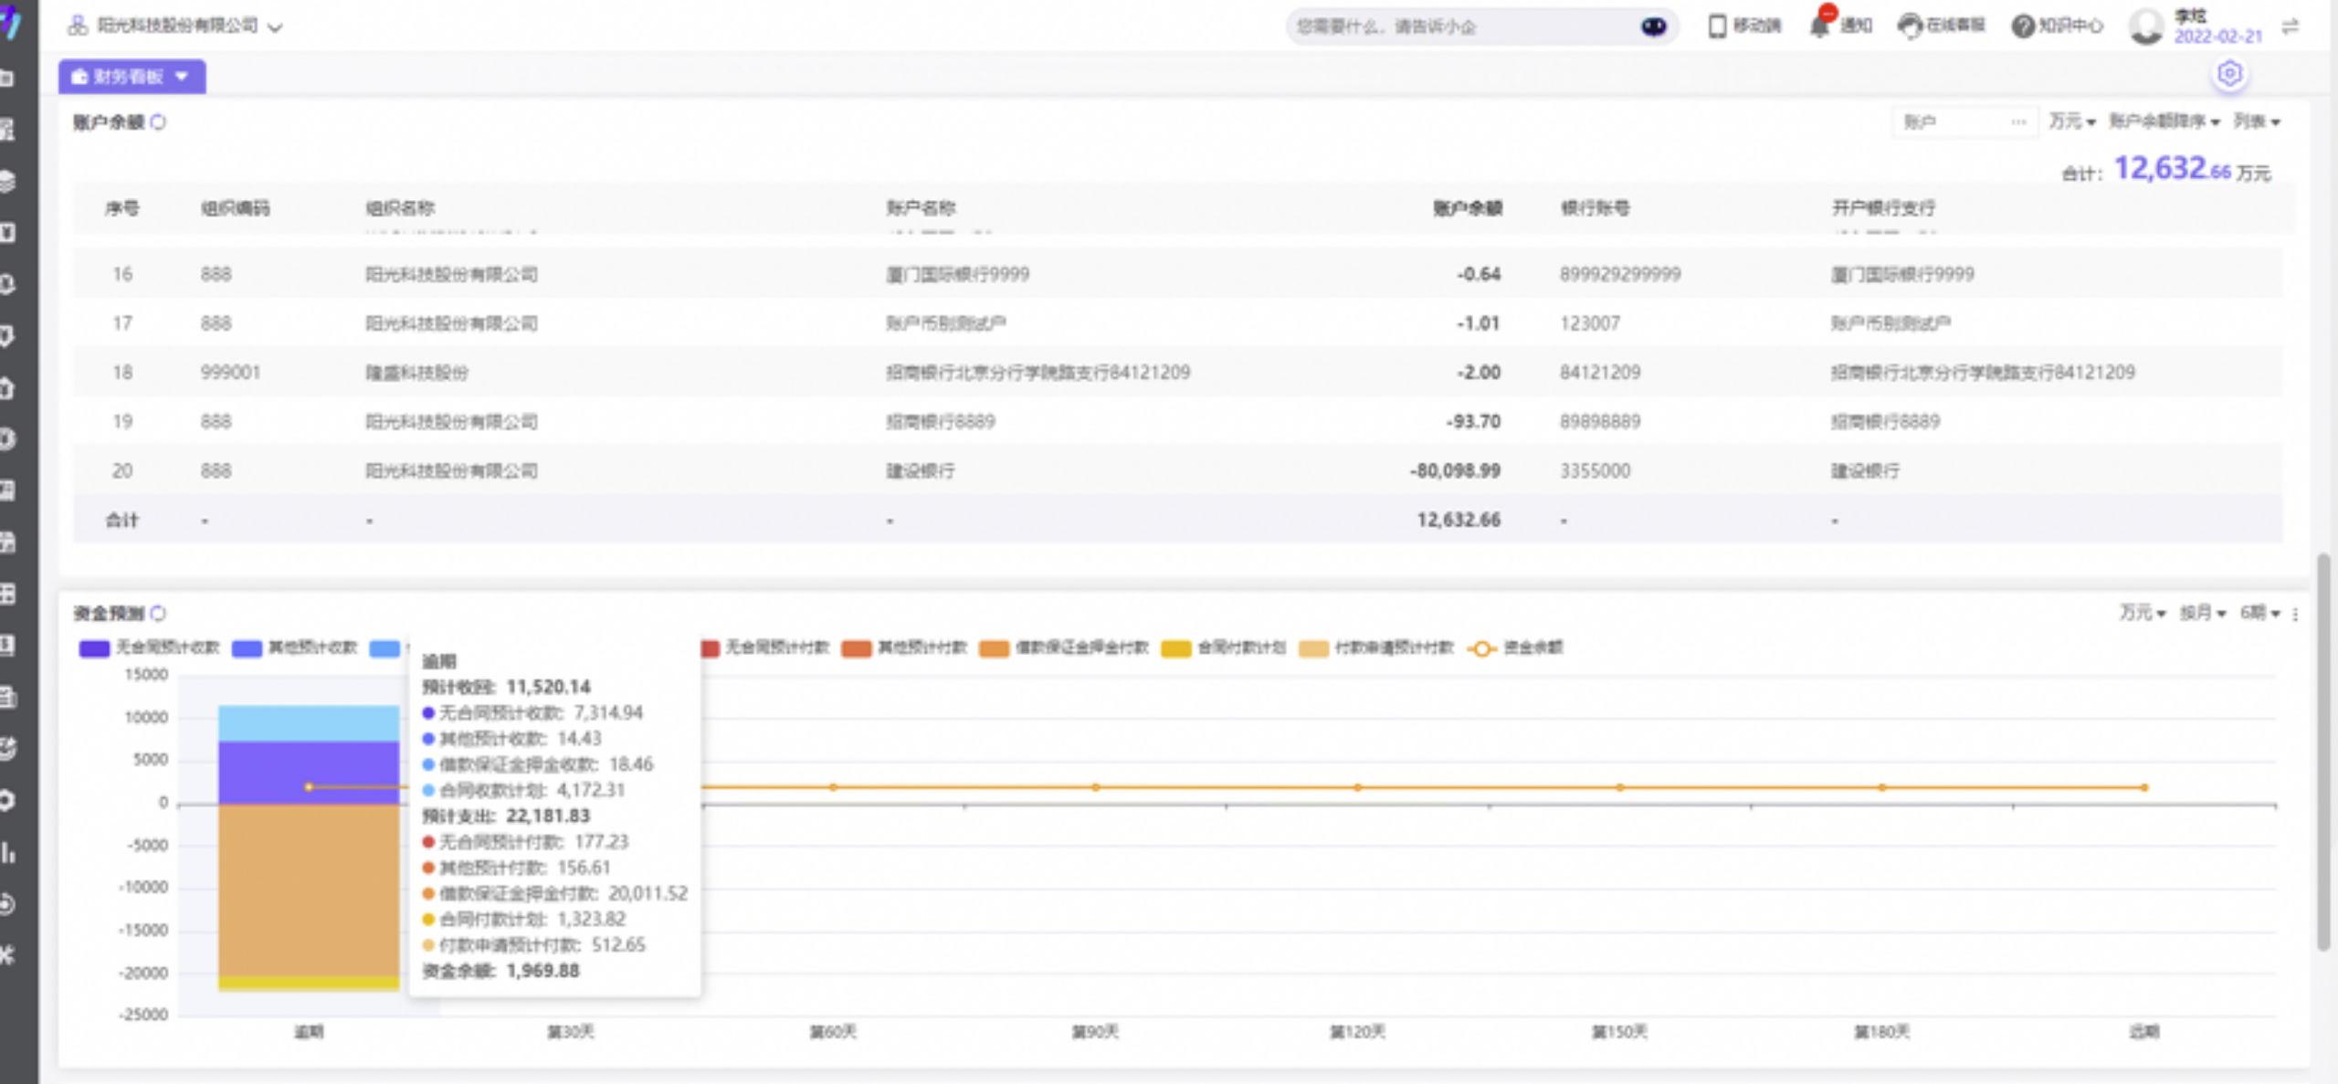Open the knowledge center help icon
2338x1084 pixels.
click(2023, 26)
